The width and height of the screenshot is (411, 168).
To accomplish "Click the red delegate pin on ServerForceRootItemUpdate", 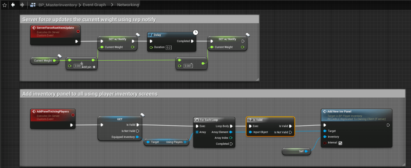I will tap(78, 31).
